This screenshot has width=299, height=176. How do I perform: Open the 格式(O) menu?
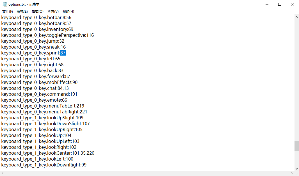[38, 12]
